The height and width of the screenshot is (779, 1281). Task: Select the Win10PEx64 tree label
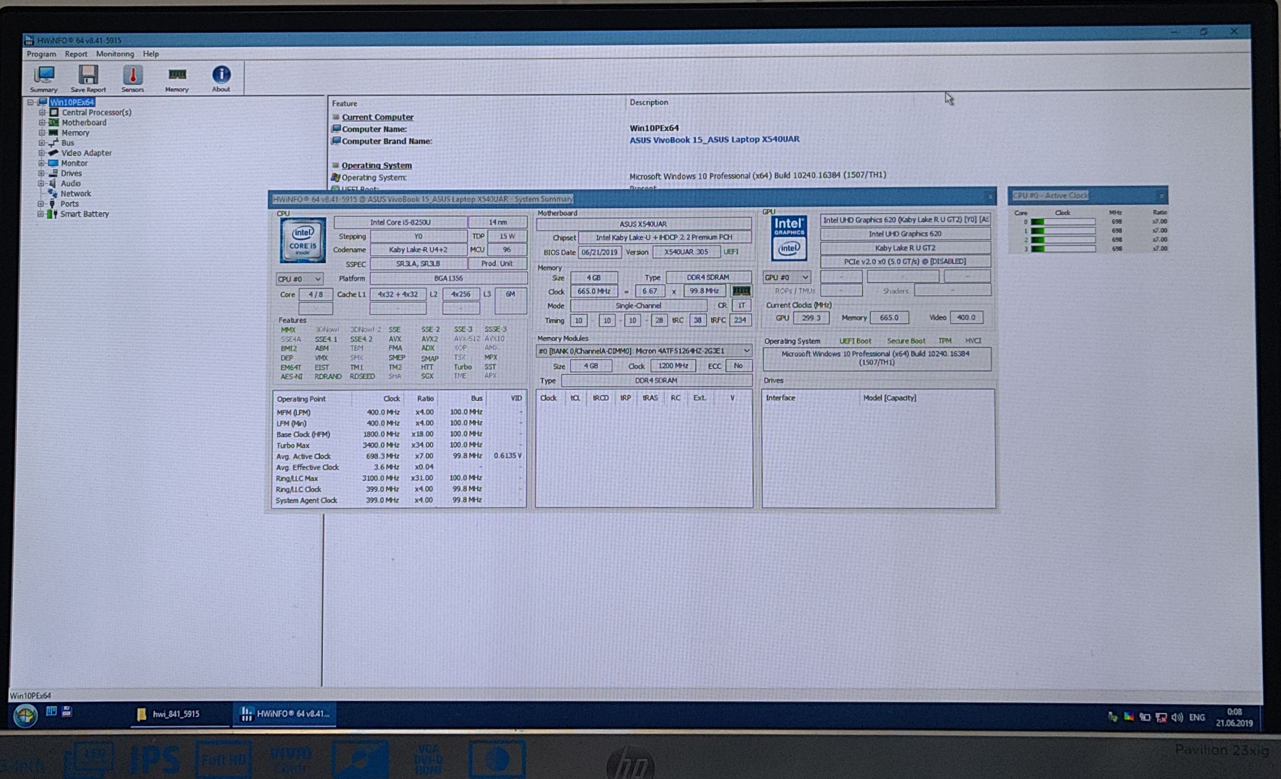point(72,102)
